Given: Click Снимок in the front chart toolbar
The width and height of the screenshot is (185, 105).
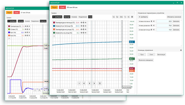Looking at the screenshot, I should coord(74,17).
